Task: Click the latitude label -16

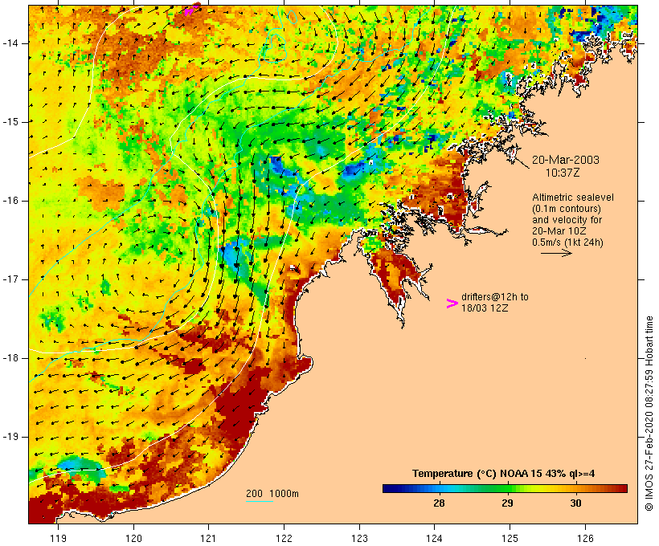Action: click(10, 201)
